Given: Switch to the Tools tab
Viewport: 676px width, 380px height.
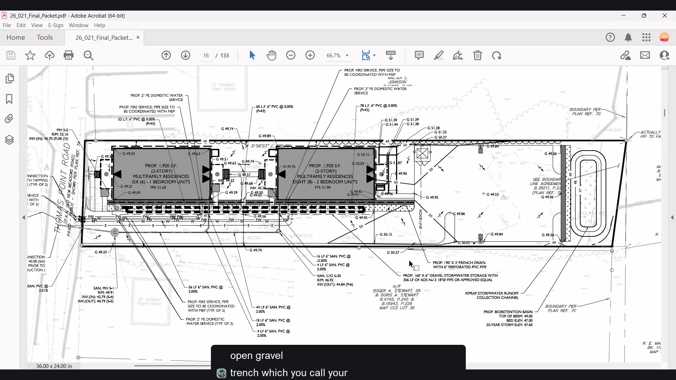Looking at the screenshot, I should tap(45, 37).
